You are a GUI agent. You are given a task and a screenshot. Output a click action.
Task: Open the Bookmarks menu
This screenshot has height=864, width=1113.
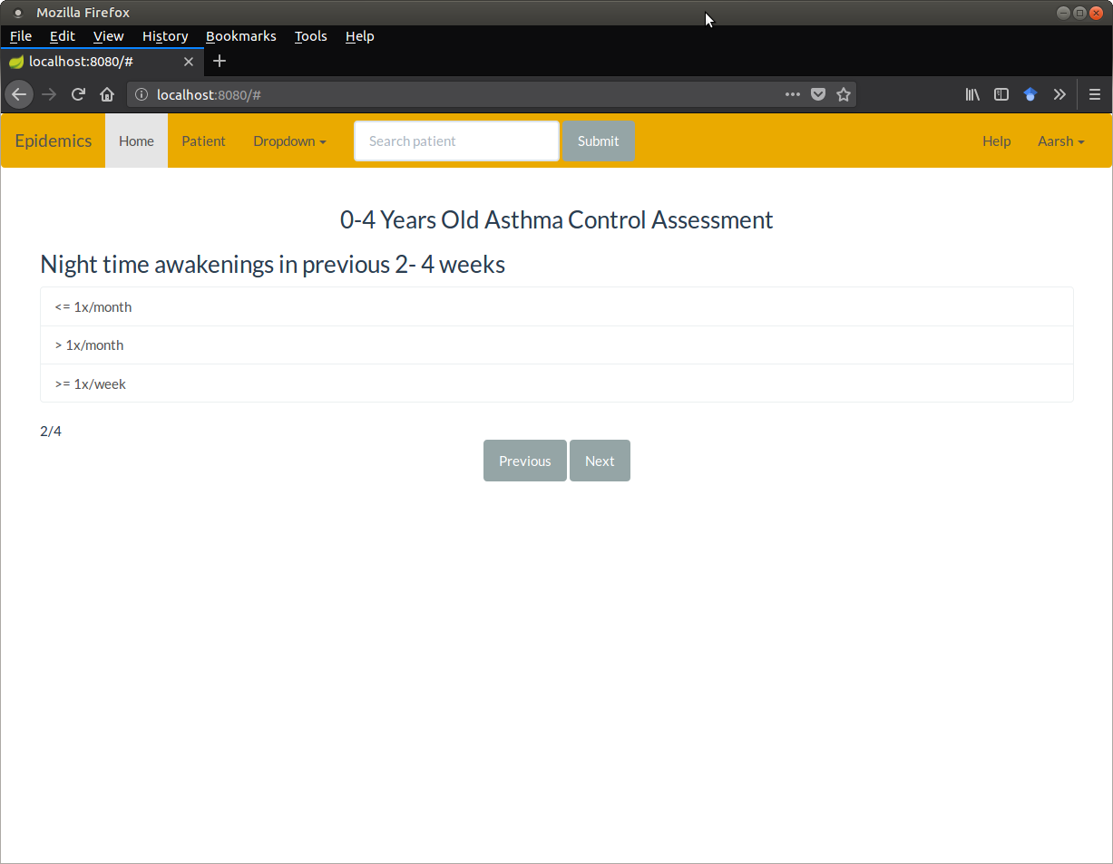[x=241, y=36]
